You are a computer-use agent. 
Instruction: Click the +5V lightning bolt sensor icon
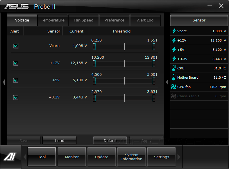174,50
